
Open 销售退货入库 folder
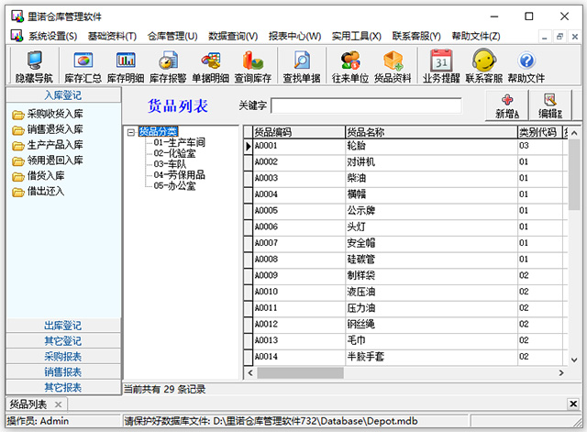tap(48, 129)
